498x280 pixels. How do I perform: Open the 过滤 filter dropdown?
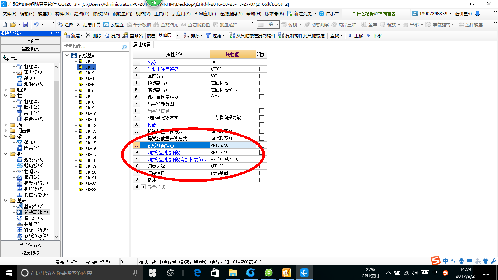pos(214,35)
